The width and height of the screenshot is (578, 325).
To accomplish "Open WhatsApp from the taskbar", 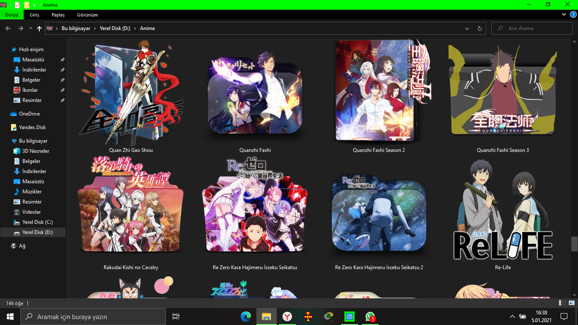I will pos(370,317).
